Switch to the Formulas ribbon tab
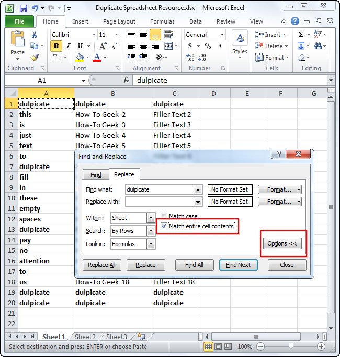The height and width of the screenshot is (357, 340). click(x=162, y=21)
